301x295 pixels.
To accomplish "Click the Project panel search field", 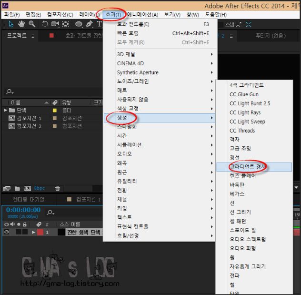I will pos(53,92).
